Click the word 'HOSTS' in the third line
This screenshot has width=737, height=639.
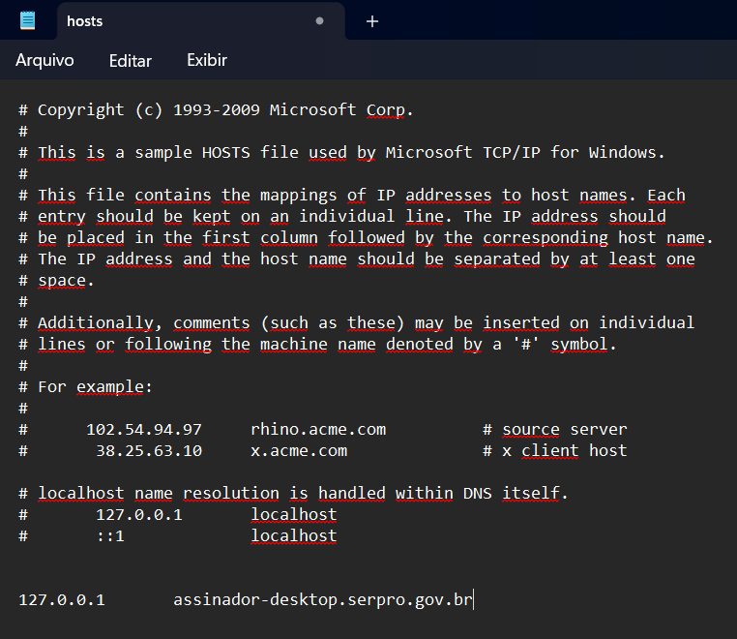point(226,153)
